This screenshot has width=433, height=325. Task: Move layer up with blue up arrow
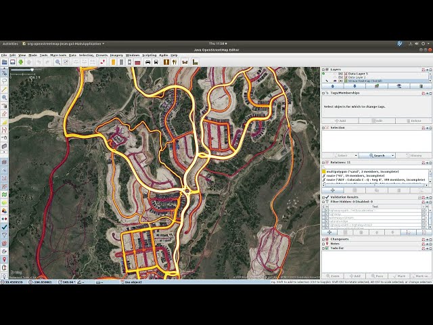point(332,86)
